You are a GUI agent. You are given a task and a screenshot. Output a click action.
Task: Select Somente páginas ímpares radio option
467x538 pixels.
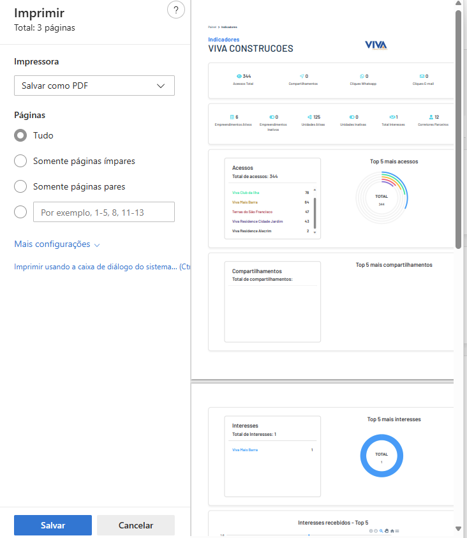(20, 161)
